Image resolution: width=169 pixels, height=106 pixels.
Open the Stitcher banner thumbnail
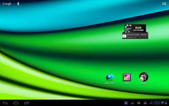point(135,28)
